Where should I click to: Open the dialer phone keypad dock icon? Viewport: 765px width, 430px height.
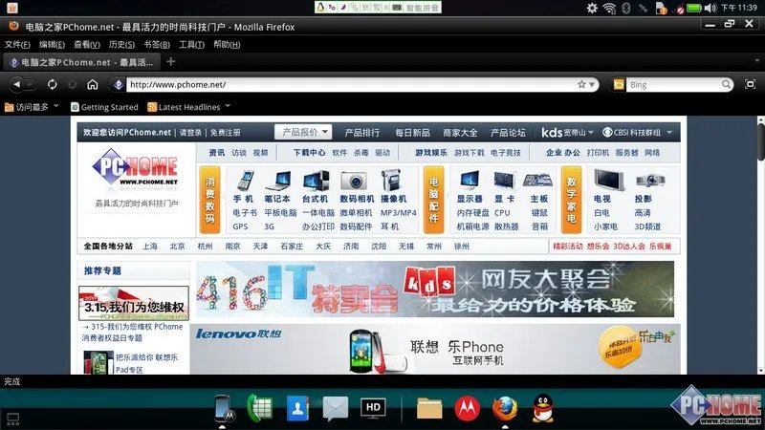pos(259,408)
